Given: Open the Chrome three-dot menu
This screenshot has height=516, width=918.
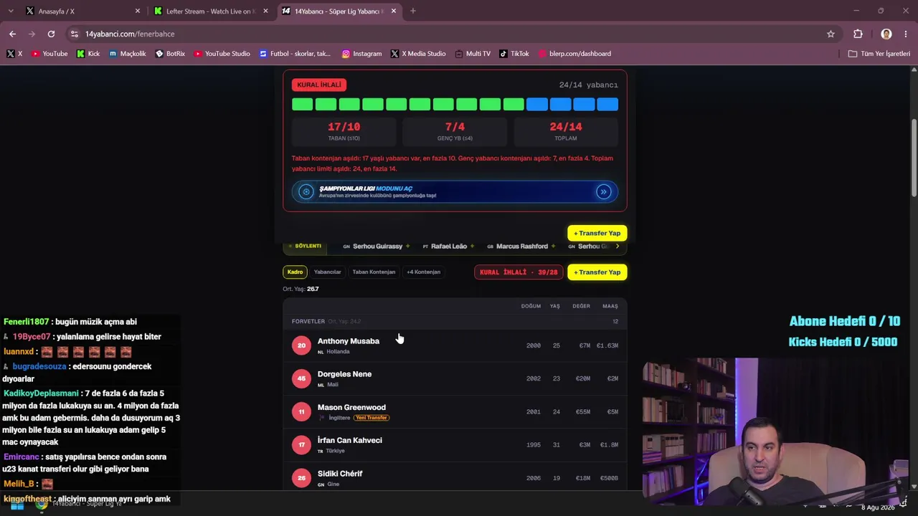Looking at the screenshot, I should 905,34.
